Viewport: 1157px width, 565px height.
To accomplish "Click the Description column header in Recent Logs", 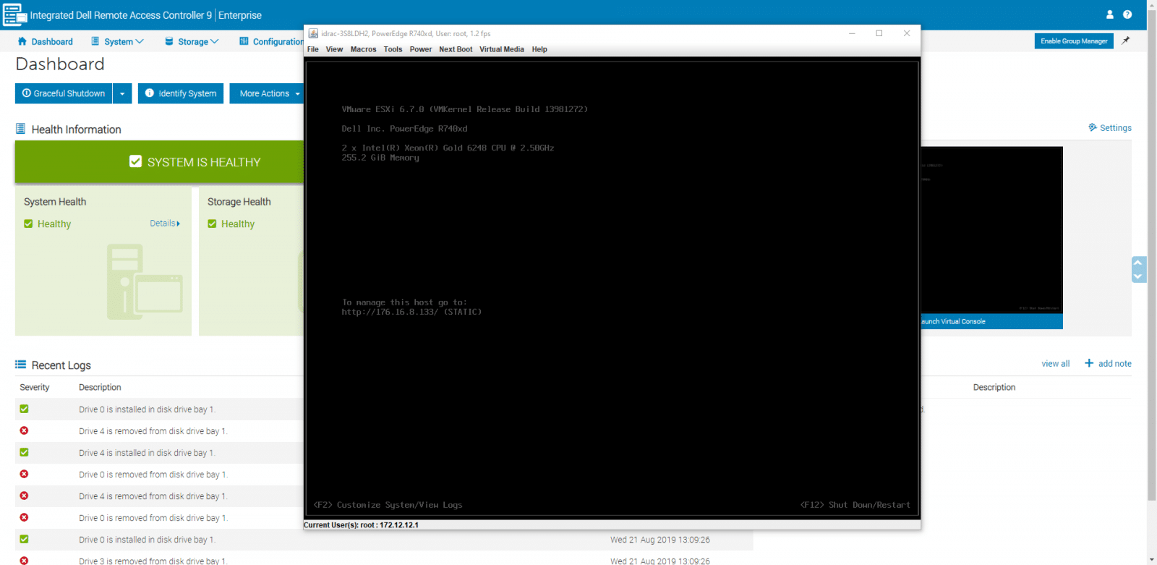I will click(100, 387).
